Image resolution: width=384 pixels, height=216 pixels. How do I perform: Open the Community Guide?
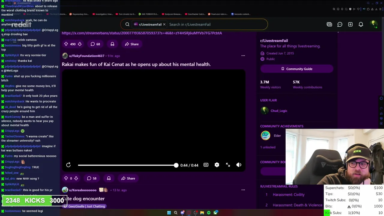(297, 69)
